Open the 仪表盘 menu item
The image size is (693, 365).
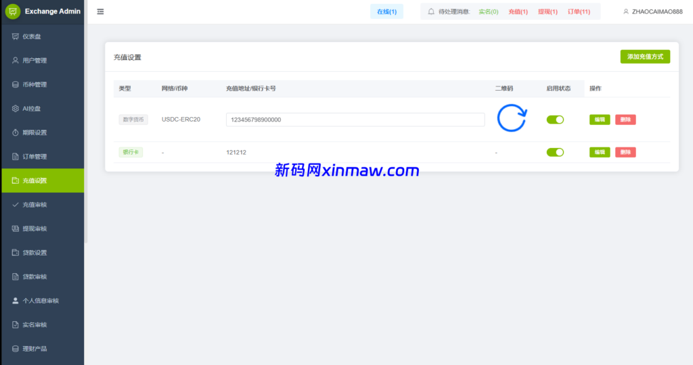point(43,36)
